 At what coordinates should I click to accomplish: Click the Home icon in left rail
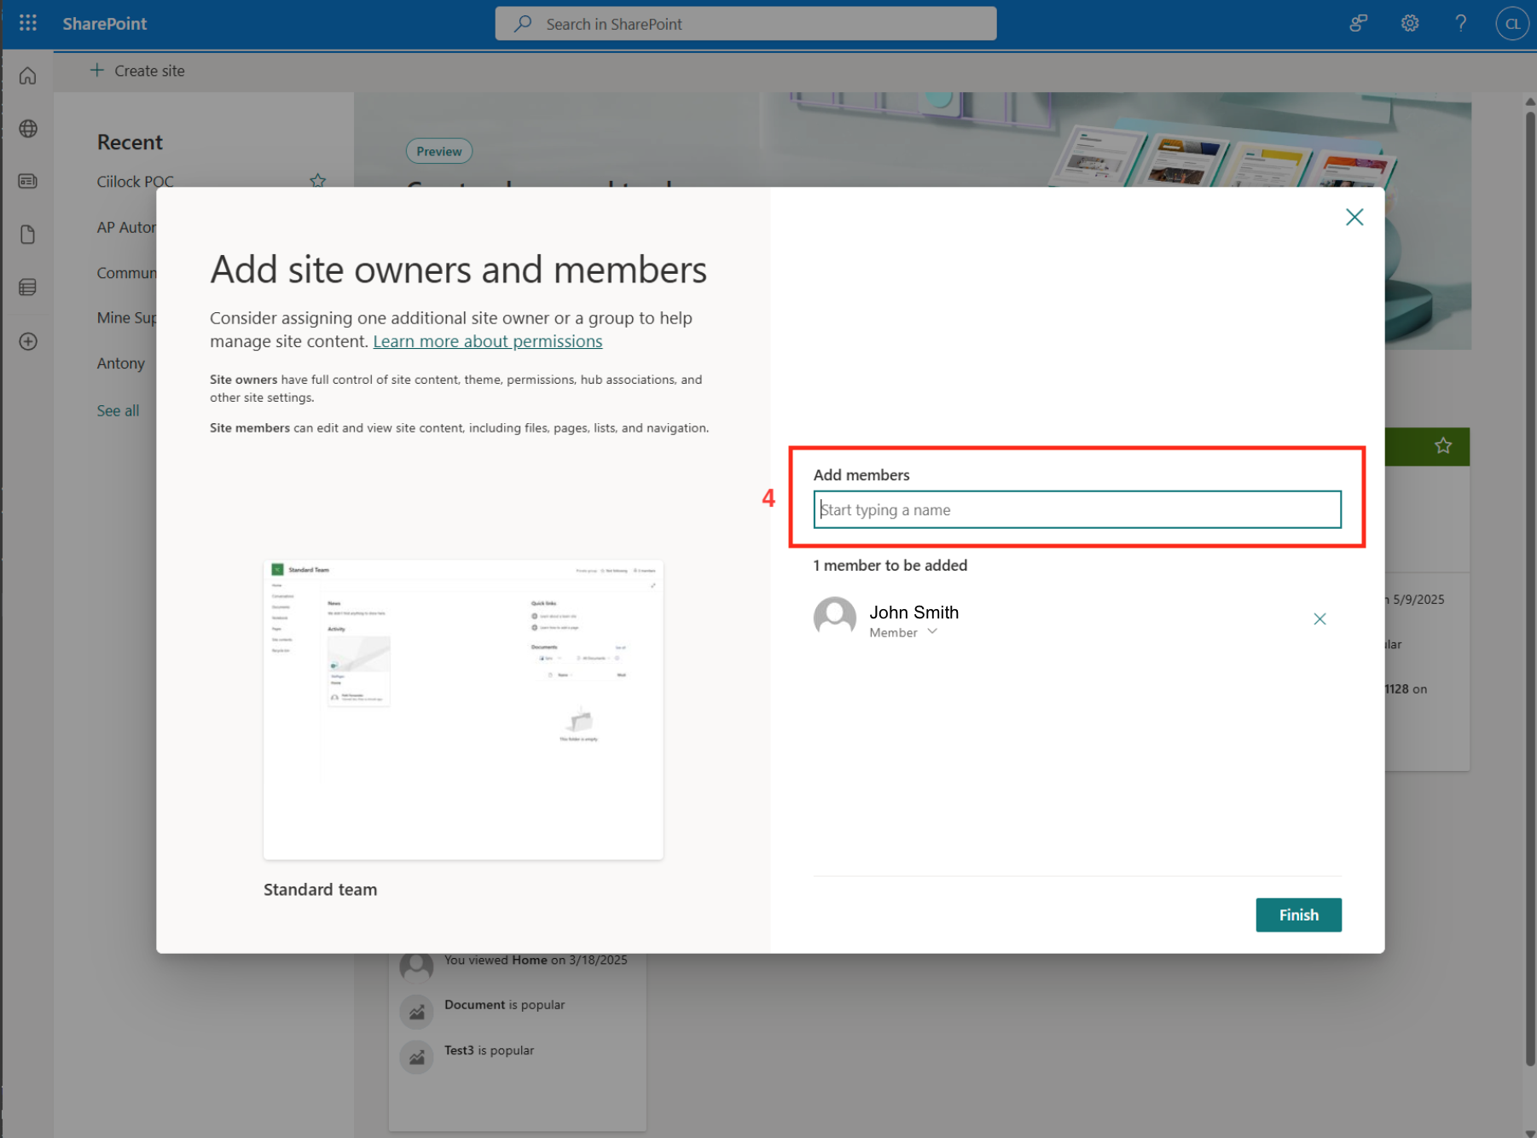(x=28, y=77)
